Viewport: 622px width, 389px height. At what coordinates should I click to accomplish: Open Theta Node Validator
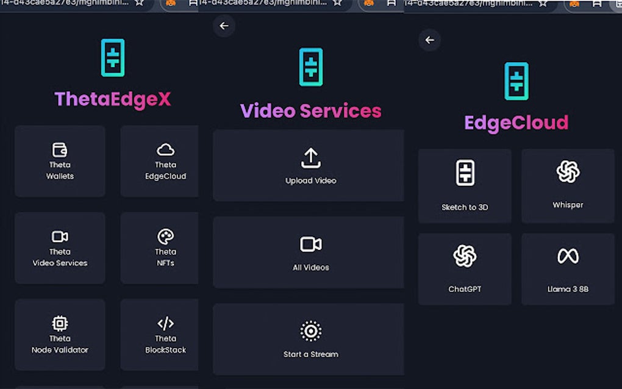59,334
